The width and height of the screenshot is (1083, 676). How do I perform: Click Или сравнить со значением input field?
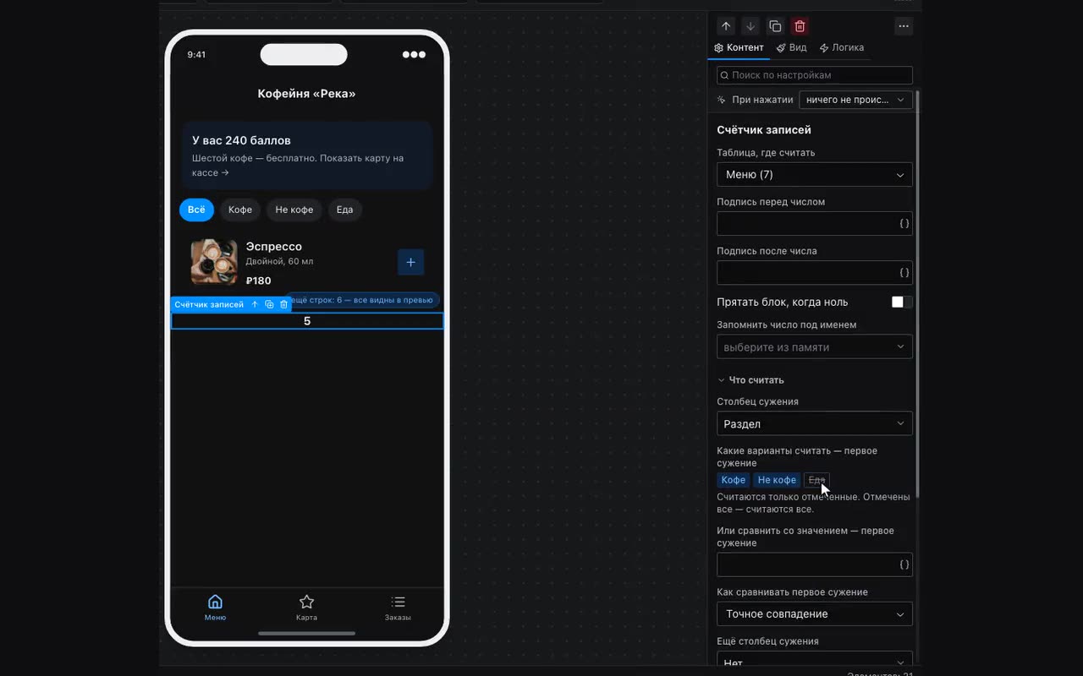815,564
